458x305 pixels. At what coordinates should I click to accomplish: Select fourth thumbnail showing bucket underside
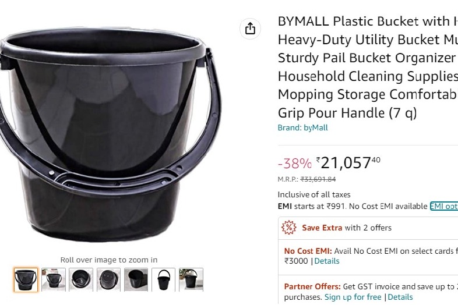[108, 279]
